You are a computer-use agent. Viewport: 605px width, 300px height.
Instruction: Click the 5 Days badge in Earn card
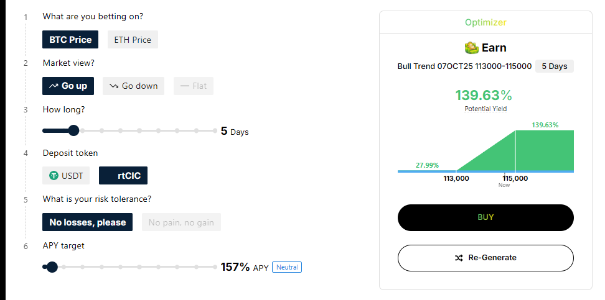554,66
